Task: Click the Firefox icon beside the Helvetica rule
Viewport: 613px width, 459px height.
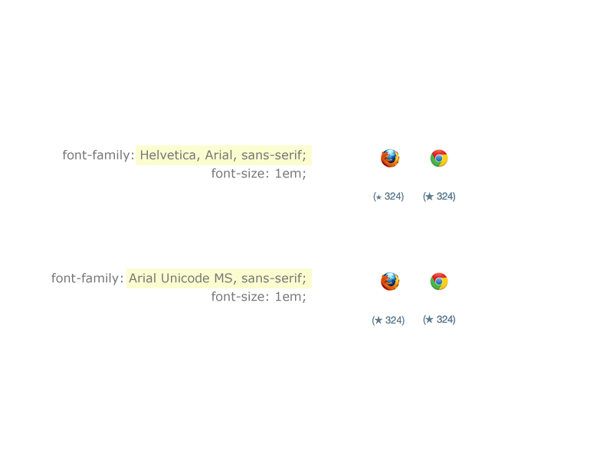Action: click(x=390, y=158)
